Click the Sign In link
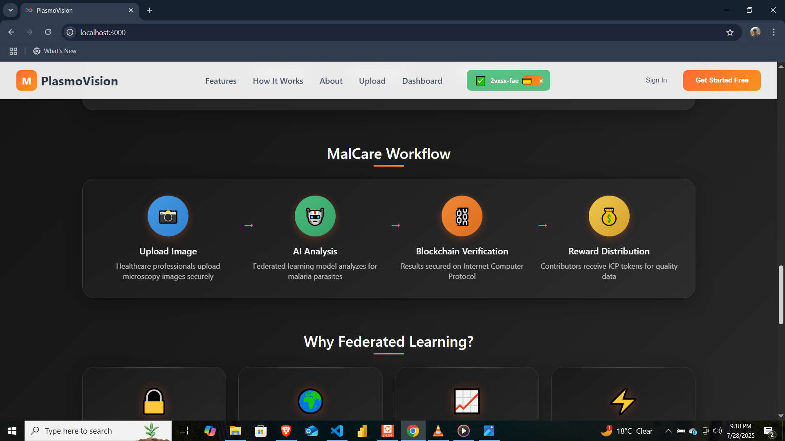 tap(656, 80)
